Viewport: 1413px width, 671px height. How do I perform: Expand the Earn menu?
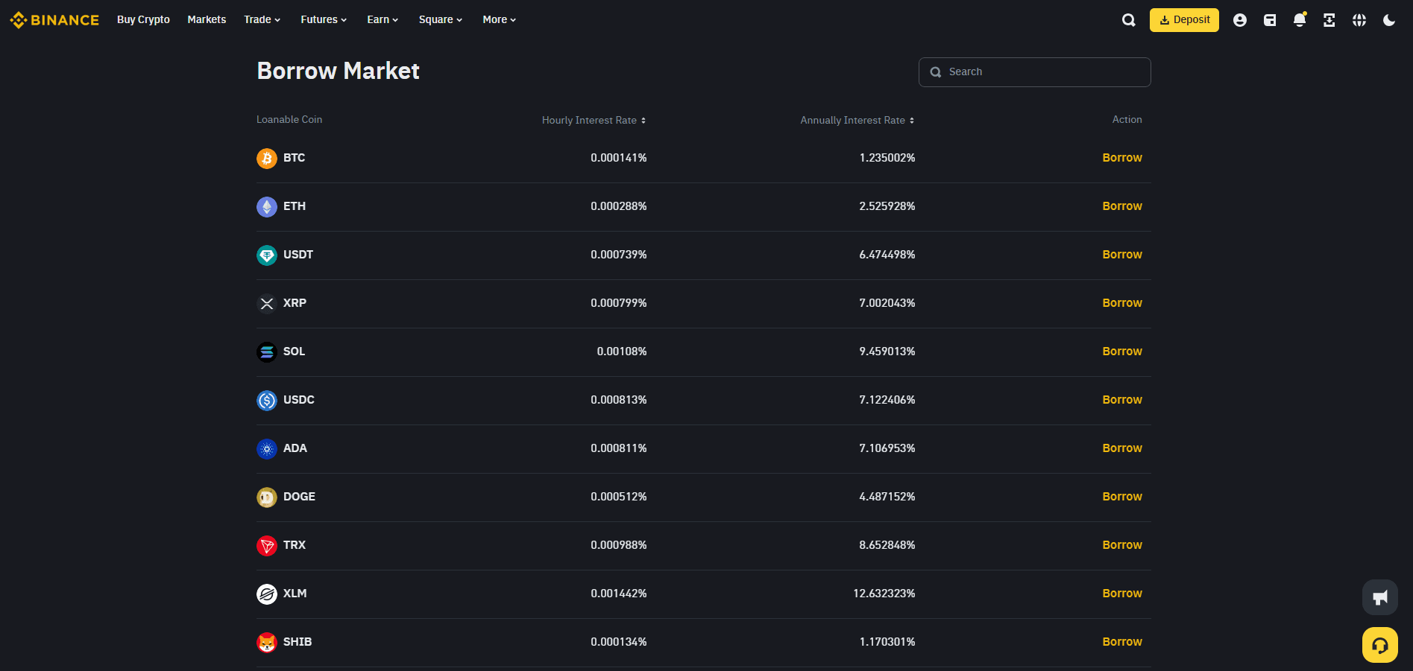click(383, 20)
